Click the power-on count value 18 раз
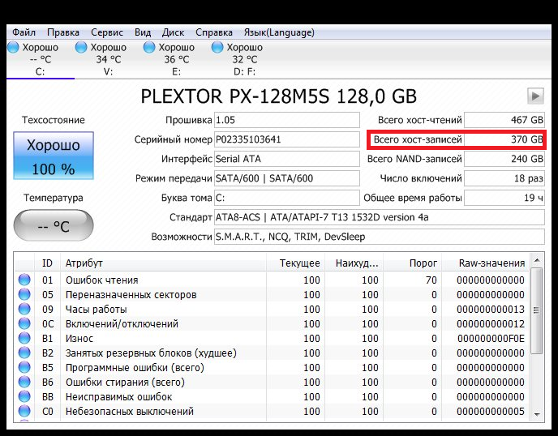Image resolution: width=558 pixels, height=436 pixels. pyautogui.click(x=504, y=178)
